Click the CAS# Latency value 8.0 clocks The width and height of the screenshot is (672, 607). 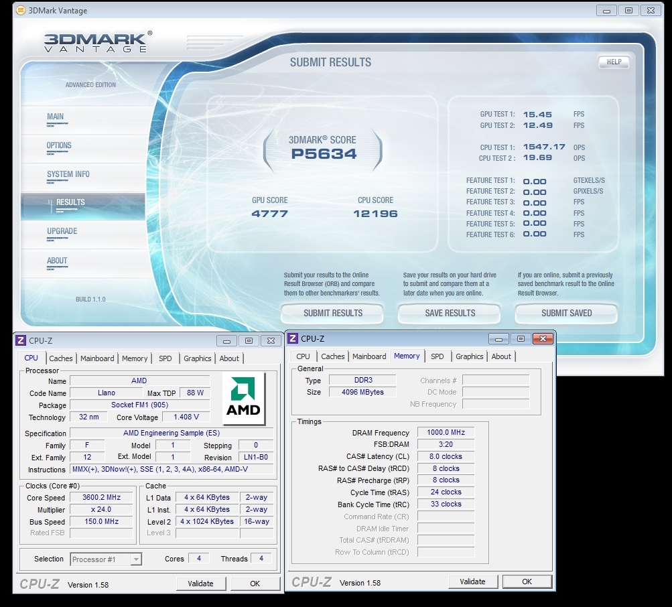point(446,456)
